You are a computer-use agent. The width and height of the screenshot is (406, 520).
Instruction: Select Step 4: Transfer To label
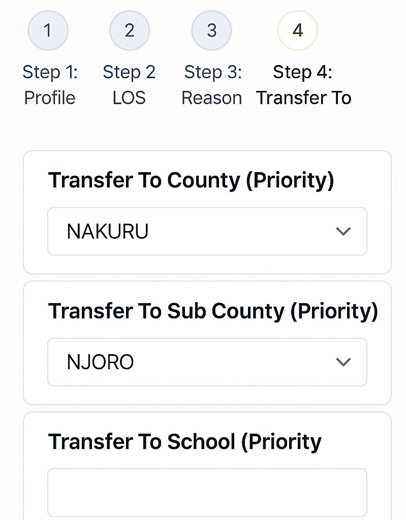[x=303, y=85]
